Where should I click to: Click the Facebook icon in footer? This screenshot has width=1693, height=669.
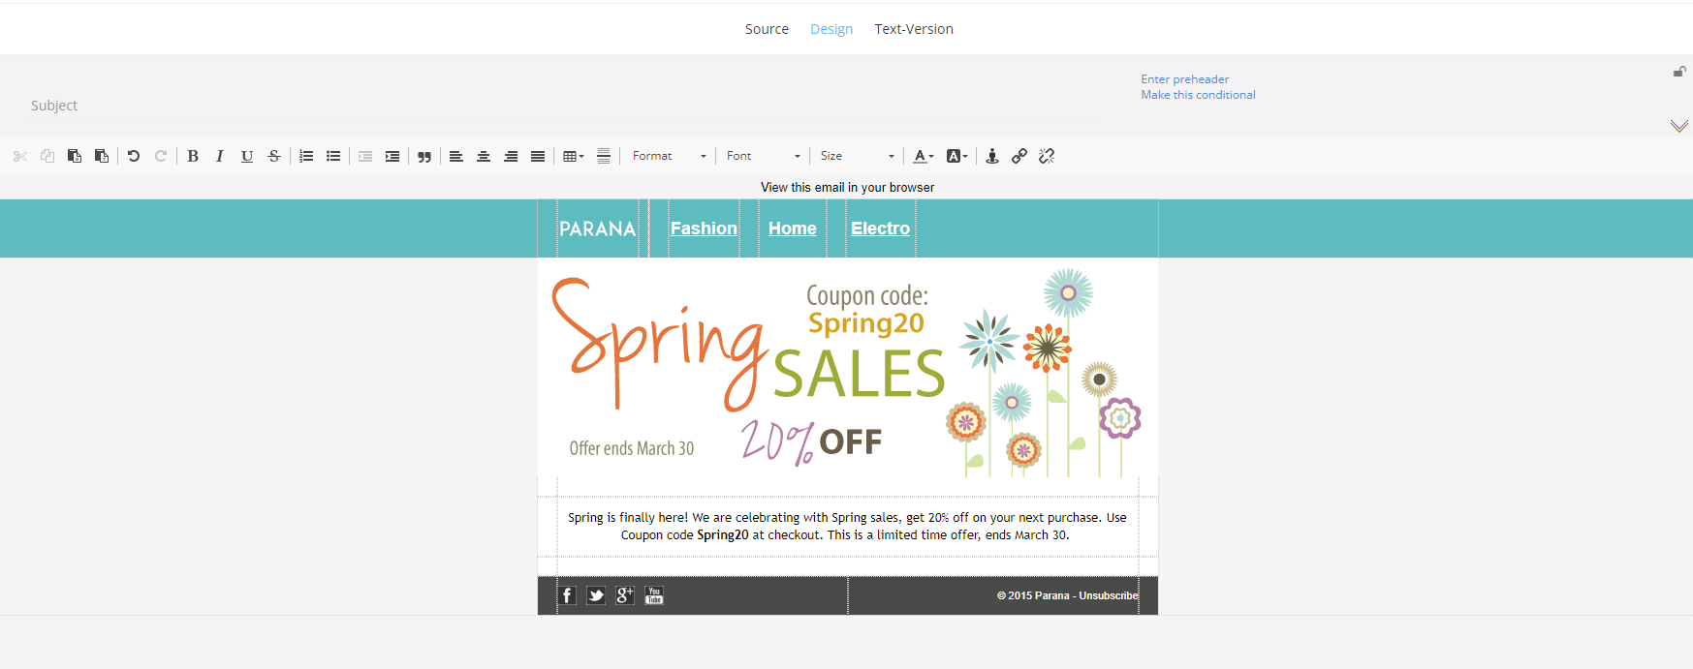(x=568, y=595)
